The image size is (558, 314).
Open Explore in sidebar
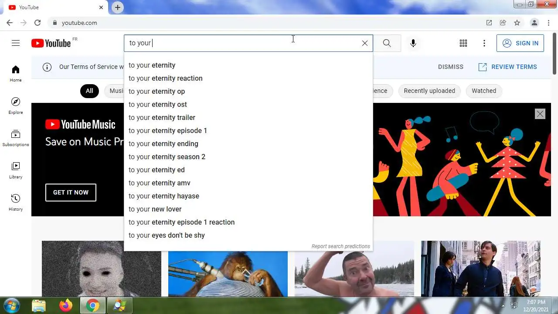[16, 106]
